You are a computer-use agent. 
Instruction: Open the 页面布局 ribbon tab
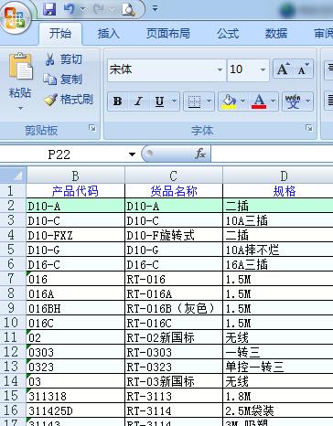[168, 34]
